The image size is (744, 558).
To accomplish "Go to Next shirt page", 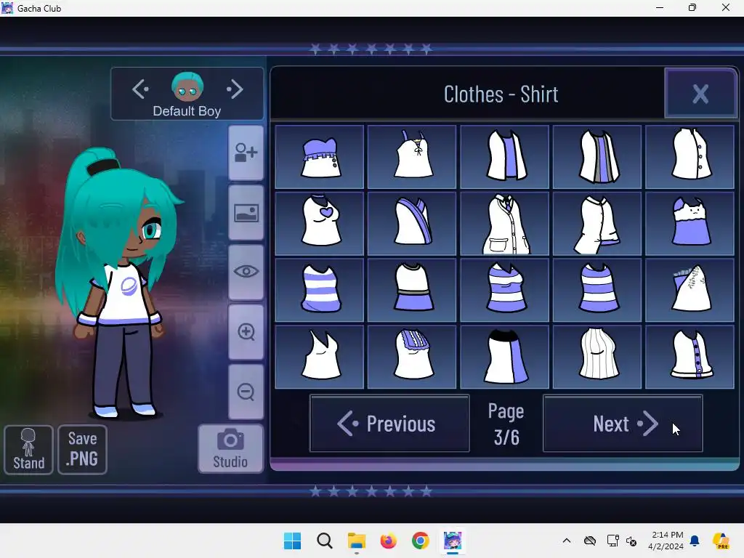I will coord(623,424).
